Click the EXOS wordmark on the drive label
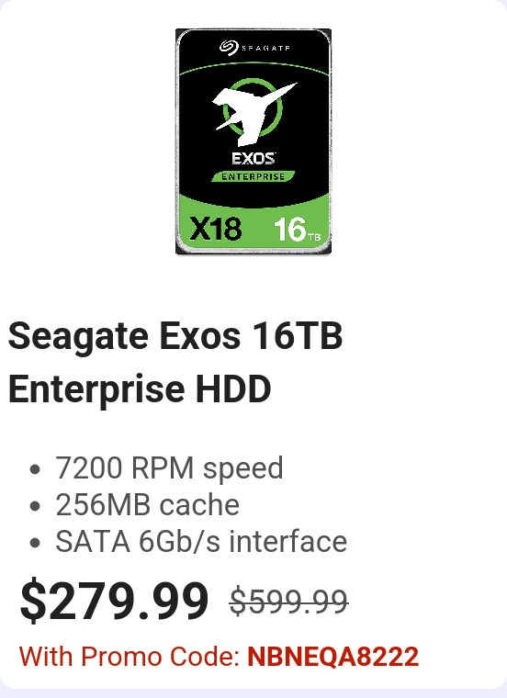Screen dimensions: 507x698 [x=253, y=159]
